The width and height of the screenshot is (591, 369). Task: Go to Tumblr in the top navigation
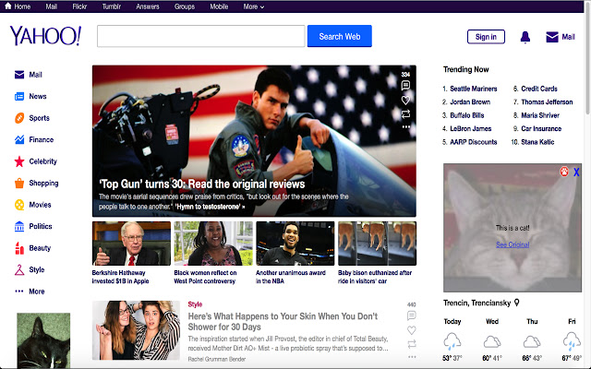[111, 6]
